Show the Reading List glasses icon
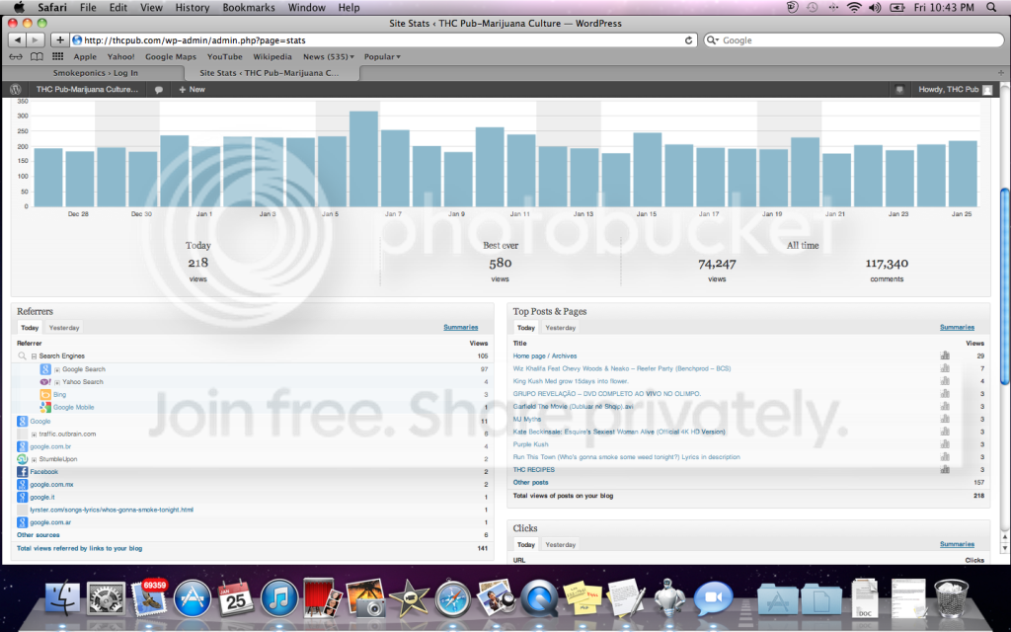This screenshot has width=1011, height=632. click(x=16, y=56)
